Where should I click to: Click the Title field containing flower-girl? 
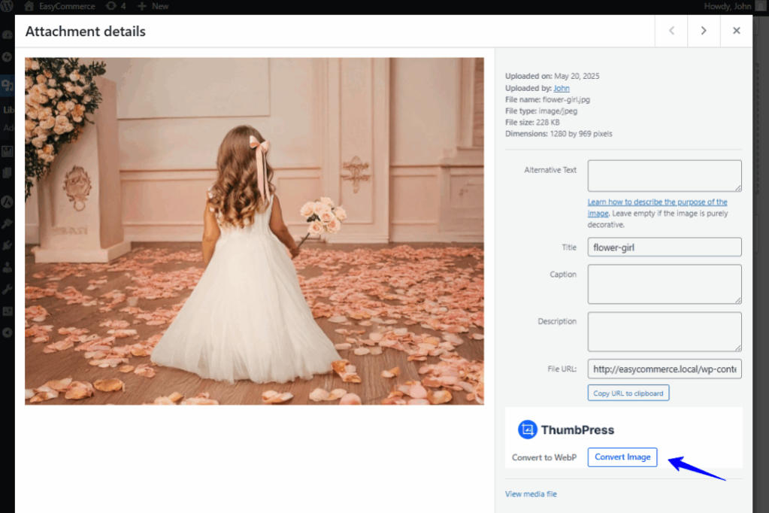[664, 247]
